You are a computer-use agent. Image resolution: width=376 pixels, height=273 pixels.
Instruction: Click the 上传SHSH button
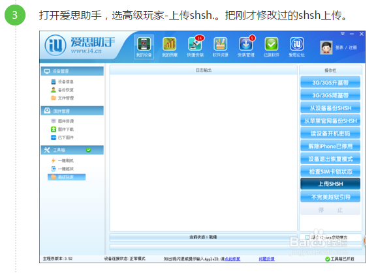[x=330, y=184]
